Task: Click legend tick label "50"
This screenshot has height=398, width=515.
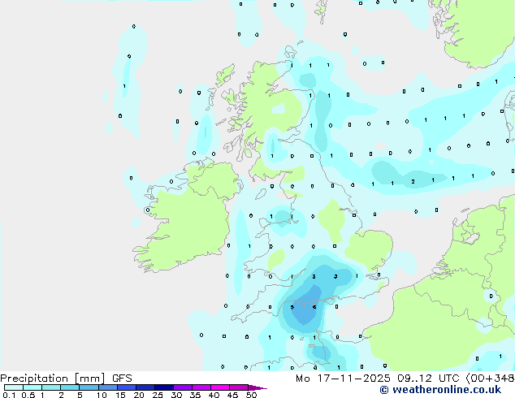Action: 251,395
